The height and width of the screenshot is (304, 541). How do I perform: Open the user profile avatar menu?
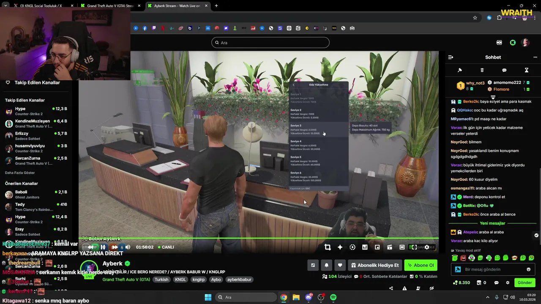(x=525, y=43)
